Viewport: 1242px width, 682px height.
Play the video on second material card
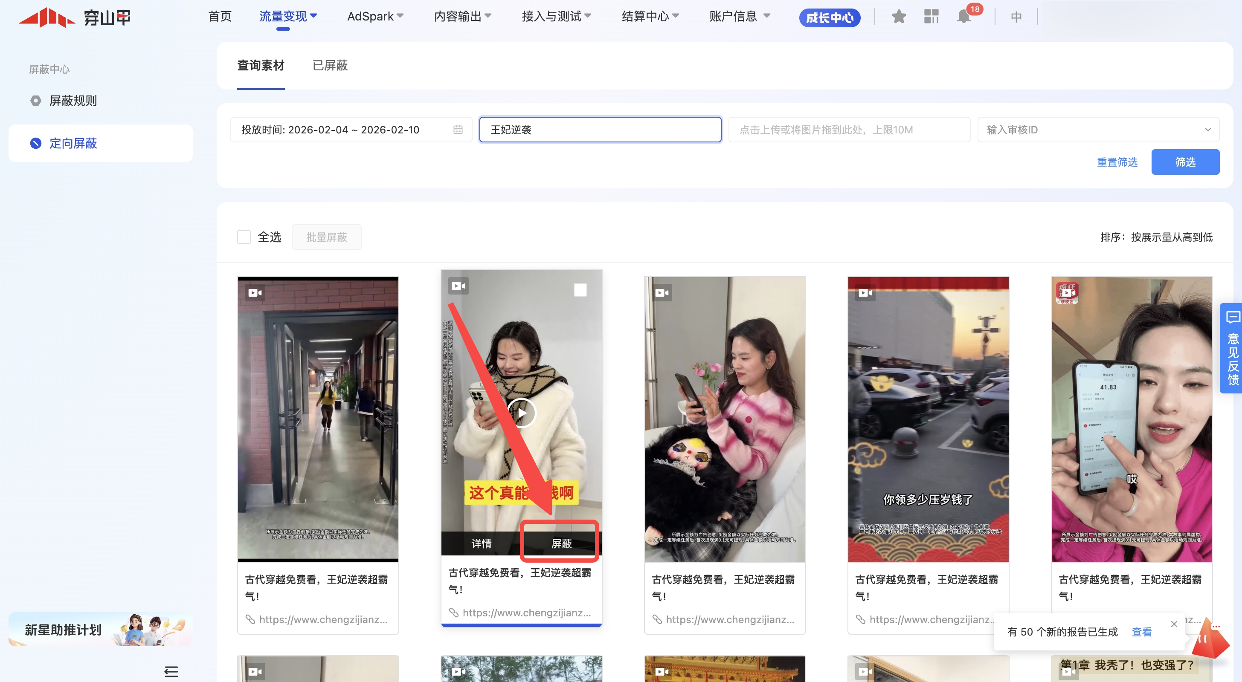tap(522, 413)
